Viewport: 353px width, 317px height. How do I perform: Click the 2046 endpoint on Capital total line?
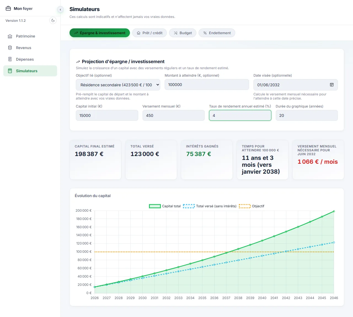[334, 211]
